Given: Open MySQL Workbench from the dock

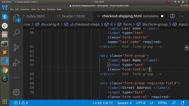Looking at the screenshot, I should [5, 8].
